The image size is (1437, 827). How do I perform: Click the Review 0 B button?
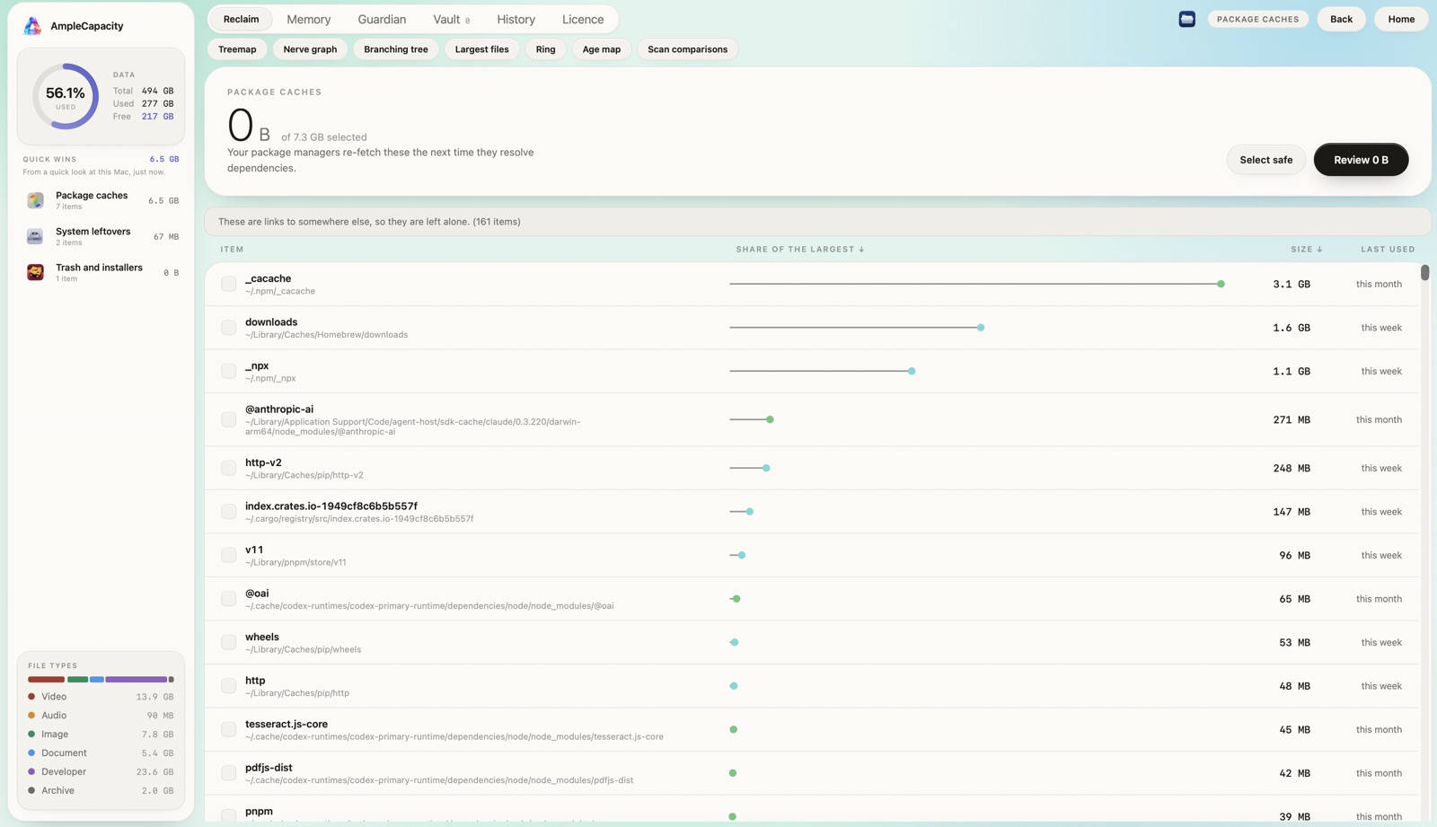pos(1361,160)
